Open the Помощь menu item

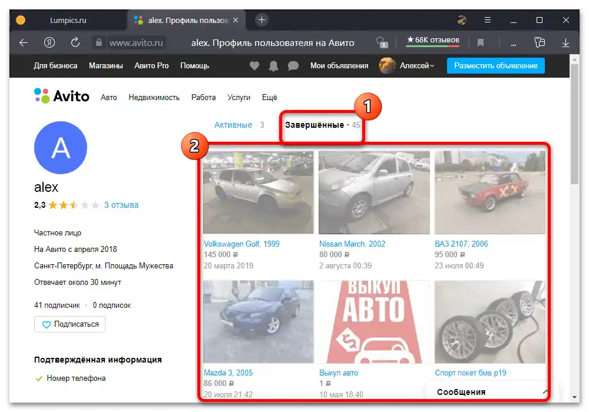pyautogui.click(x=194, y=66)
